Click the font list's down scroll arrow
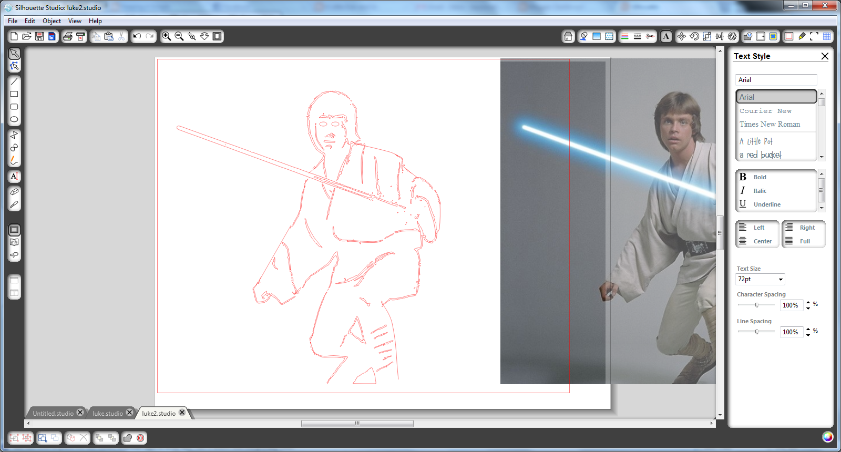 point(822,157)
